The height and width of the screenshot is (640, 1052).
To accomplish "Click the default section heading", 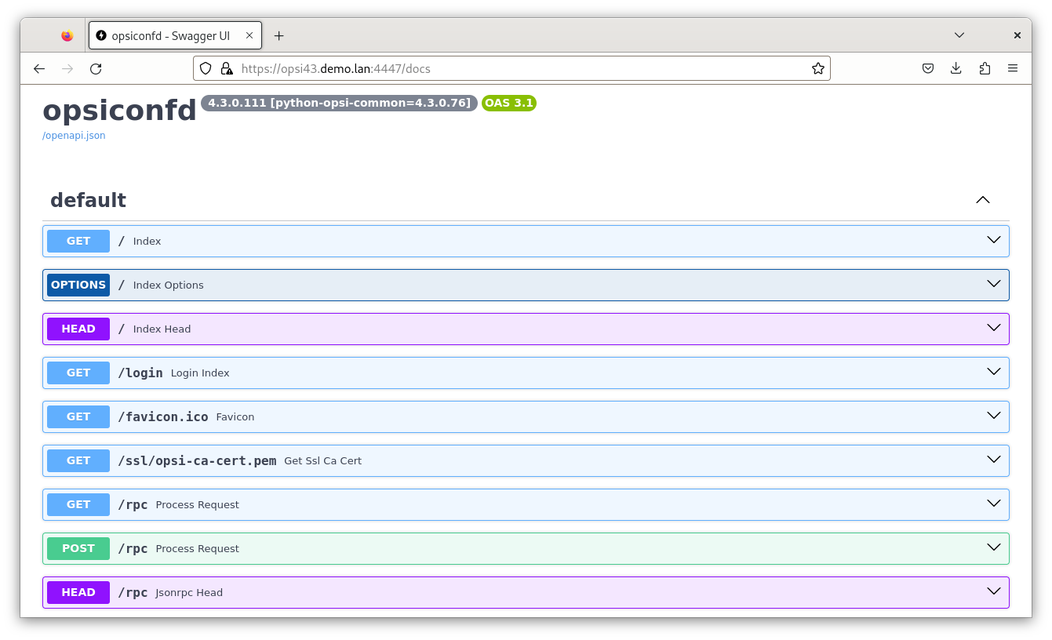I will (x=88, y=200).
